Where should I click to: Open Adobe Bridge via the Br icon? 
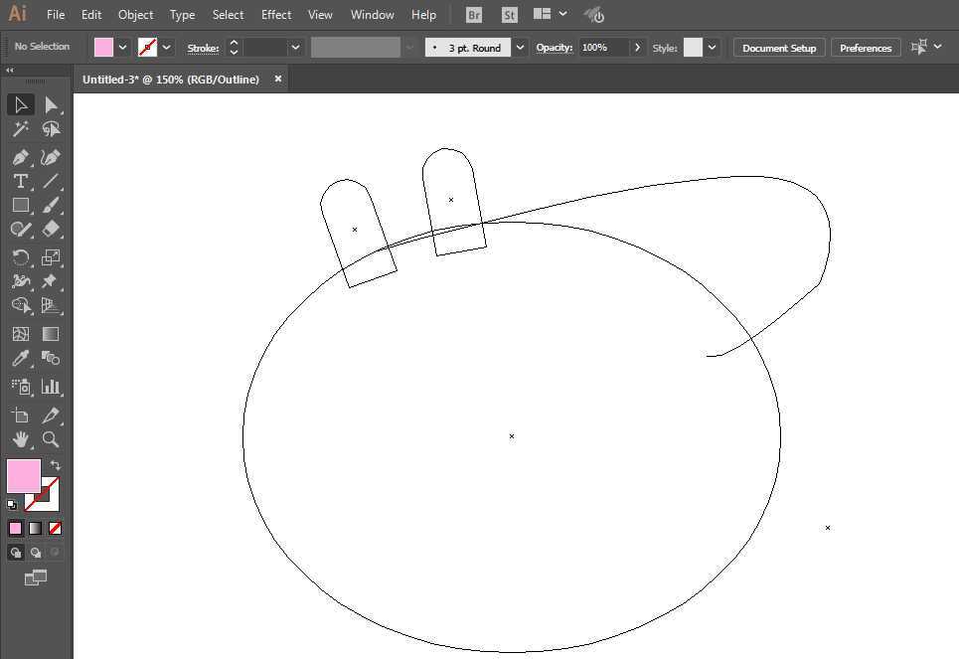474,15
